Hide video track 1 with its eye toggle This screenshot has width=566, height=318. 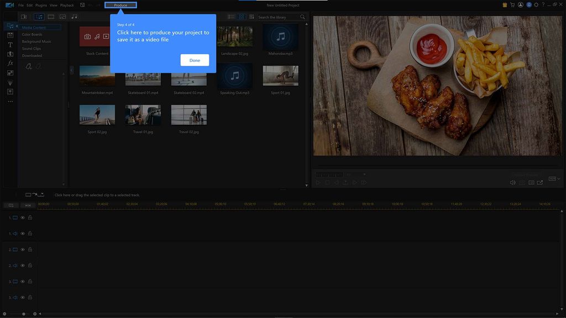click(x=23, y=218)
